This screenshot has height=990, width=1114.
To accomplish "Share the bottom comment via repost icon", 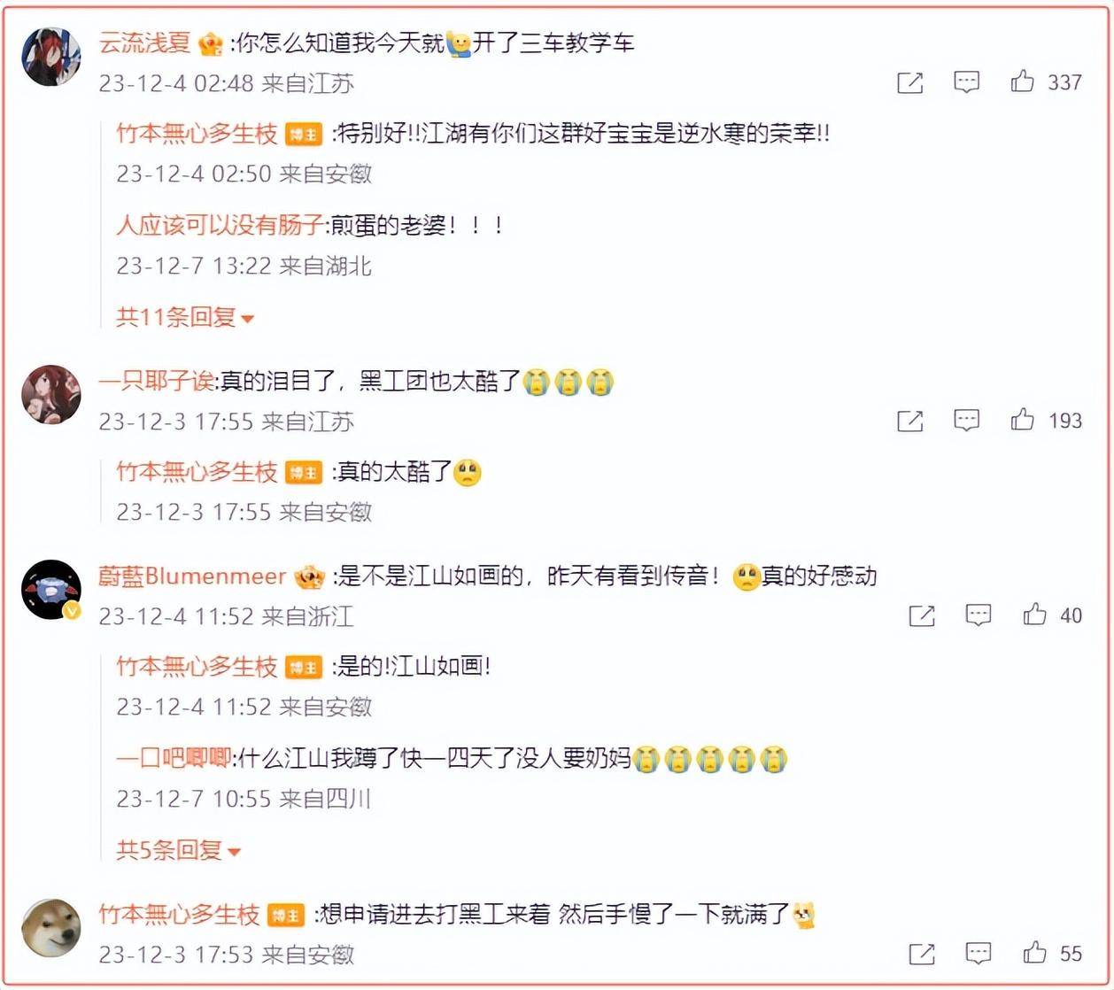I will (x=922, y=954).
